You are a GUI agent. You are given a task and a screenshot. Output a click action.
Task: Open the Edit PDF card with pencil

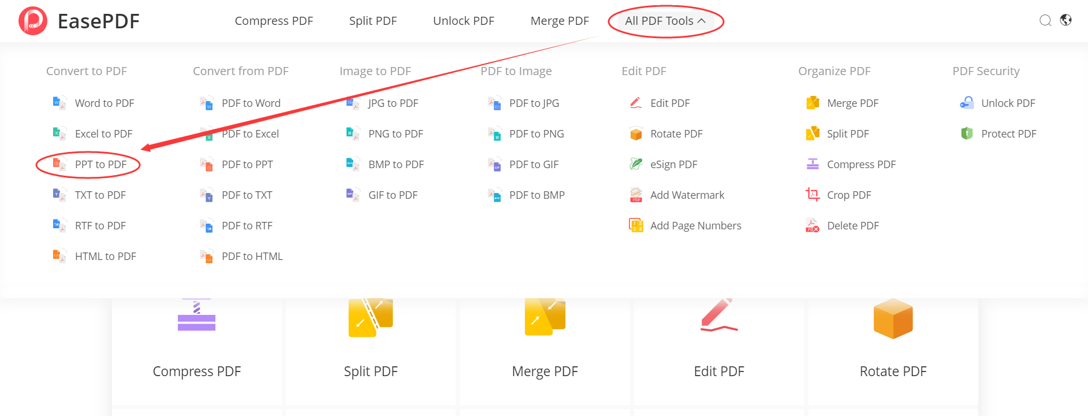tap(718, 347)
